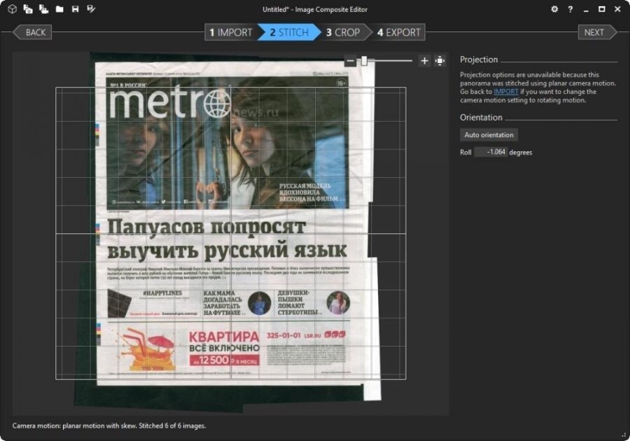Viewport: 630px width, 441px height.
Task: Click Auto orientation button
Action: (x=489, y=135)
